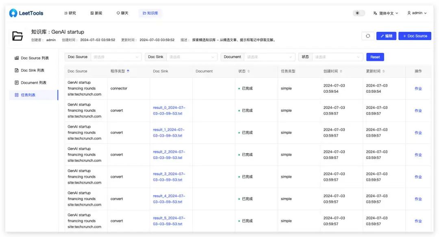Click 作业 in the result_1 row
Screen dimensions: 439x237
(x=418, y=133)
